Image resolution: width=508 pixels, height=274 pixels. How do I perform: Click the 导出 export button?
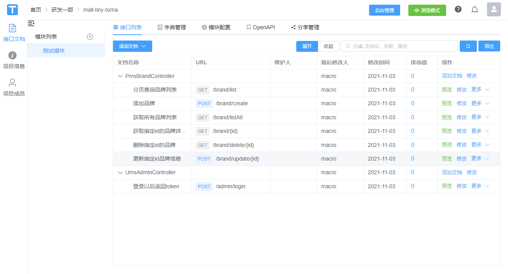(x=489, y=46)
